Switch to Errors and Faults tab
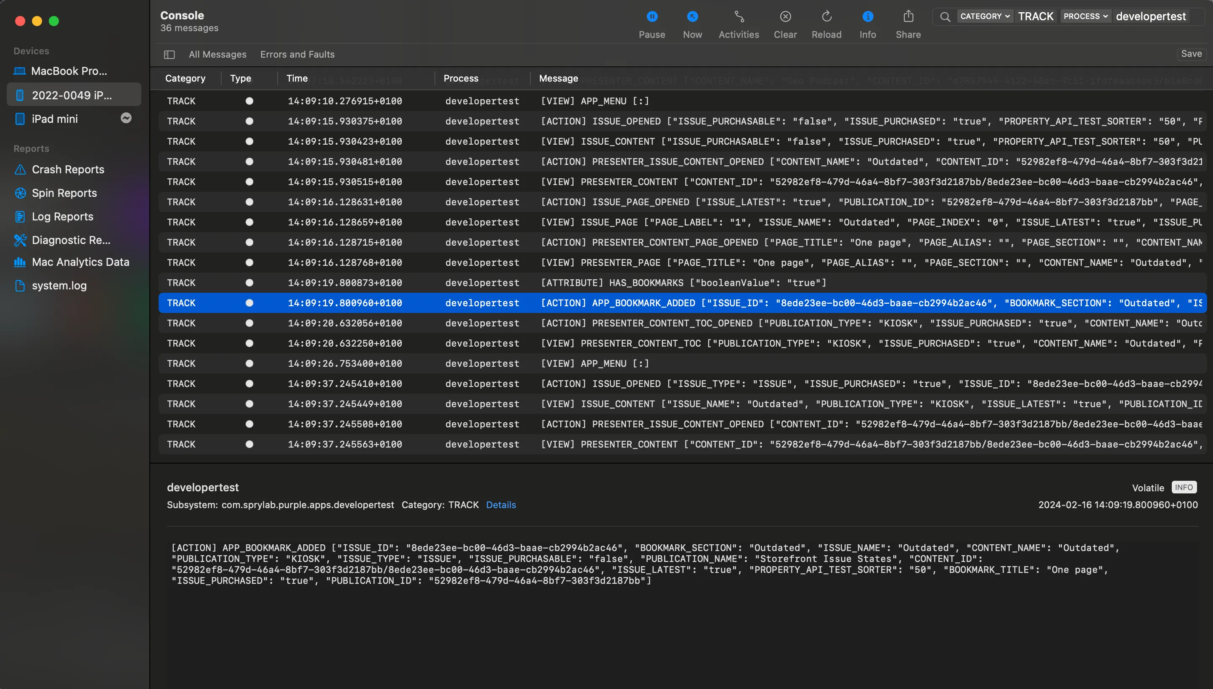Screen dimensions: 1213x689 [x=297, y=54]
